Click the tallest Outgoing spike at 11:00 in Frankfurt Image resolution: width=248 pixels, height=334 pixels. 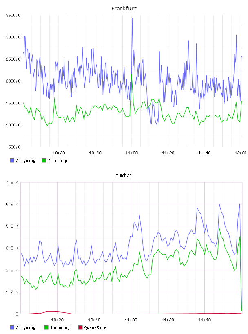[132, 19]
